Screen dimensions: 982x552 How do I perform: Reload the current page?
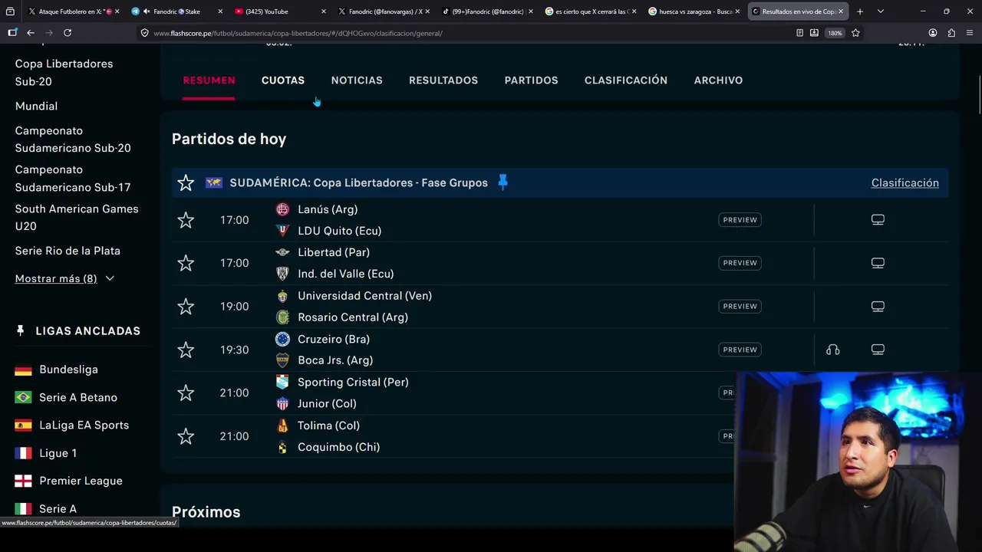[68, 33]
